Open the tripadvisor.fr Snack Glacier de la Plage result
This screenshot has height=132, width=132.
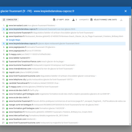[x=66, y=36]
